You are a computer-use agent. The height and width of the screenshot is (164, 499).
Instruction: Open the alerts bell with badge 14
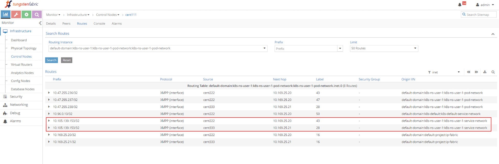pos(462,4)
